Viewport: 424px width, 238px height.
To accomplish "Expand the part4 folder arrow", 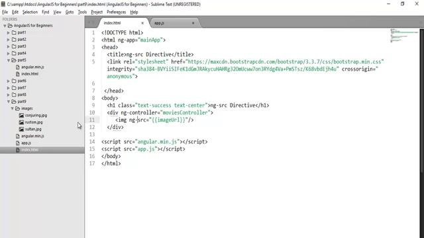I will click(x=9, y=53).
